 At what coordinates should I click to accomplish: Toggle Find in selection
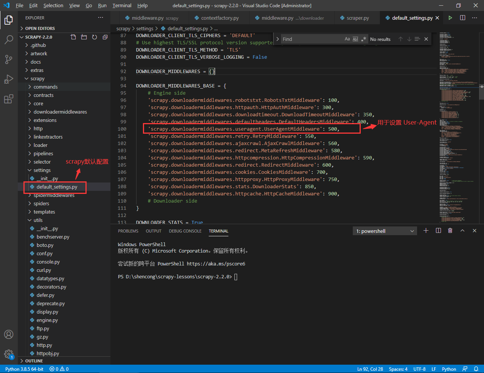click(x=417, y=39)
